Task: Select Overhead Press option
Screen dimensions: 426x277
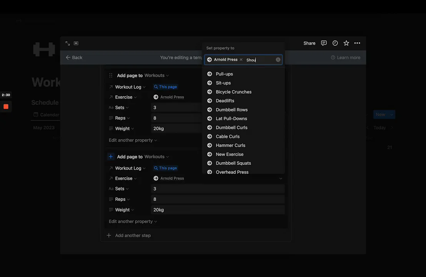Action: pyautogui.click(x=243, y=172)
